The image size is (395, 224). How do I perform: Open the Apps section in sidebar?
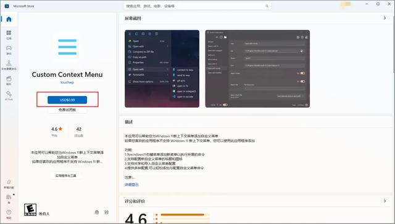9,34
